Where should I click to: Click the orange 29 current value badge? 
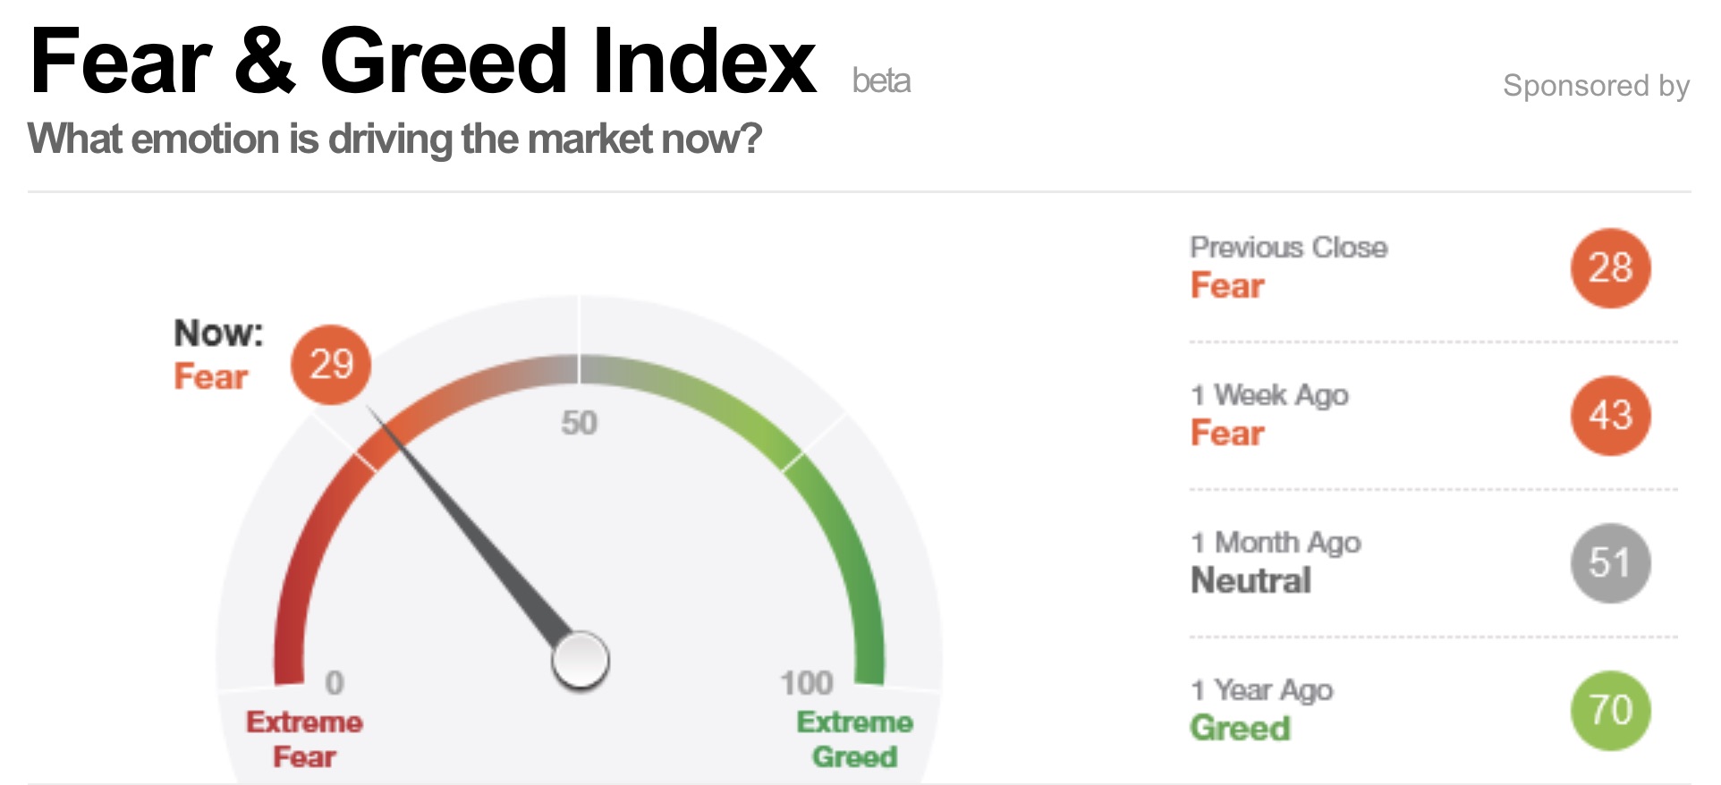[x=330, y=364]
